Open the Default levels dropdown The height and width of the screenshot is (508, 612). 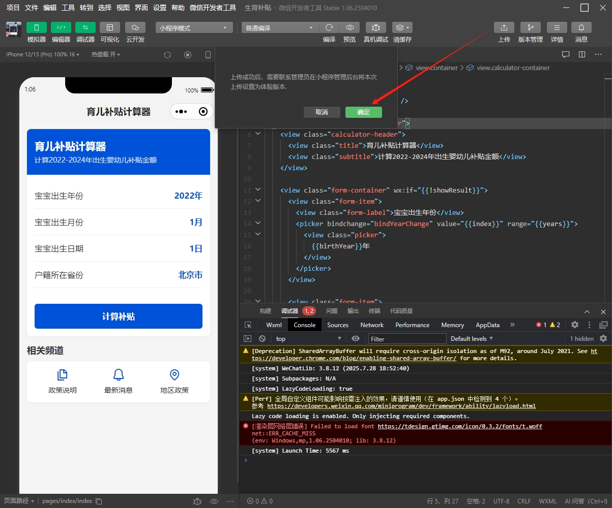[x=472, y=338]
